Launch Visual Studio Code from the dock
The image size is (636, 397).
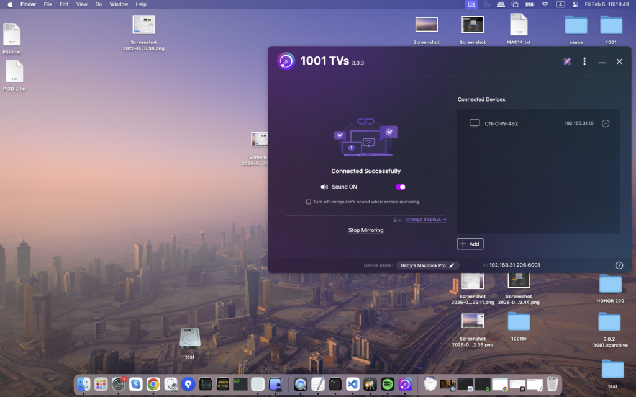353,384
